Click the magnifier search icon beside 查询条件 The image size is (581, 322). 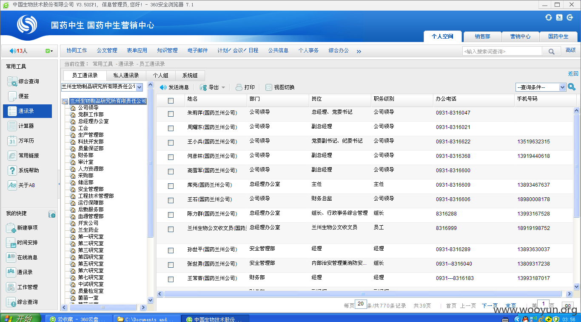click(x=572, y=87)
